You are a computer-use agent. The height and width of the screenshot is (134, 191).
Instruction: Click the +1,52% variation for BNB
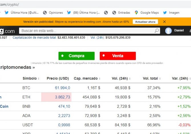184,106
